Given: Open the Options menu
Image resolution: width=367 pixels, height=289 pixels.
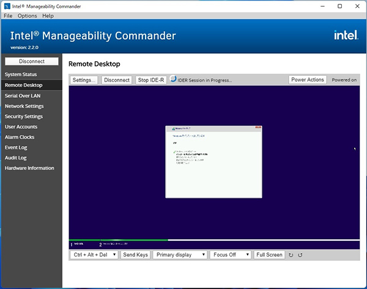Looking at the screenshot, I should (27, 16).
